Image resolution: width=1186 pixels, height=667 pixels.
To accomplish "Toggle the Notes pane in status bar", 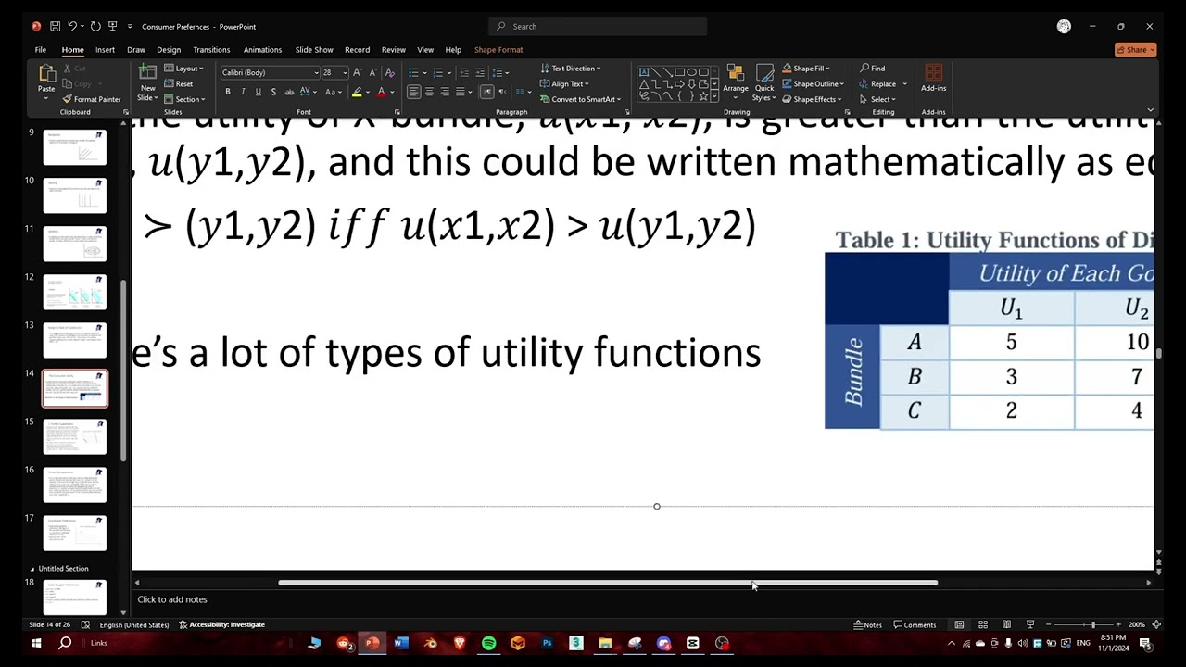I will (867, 624).
